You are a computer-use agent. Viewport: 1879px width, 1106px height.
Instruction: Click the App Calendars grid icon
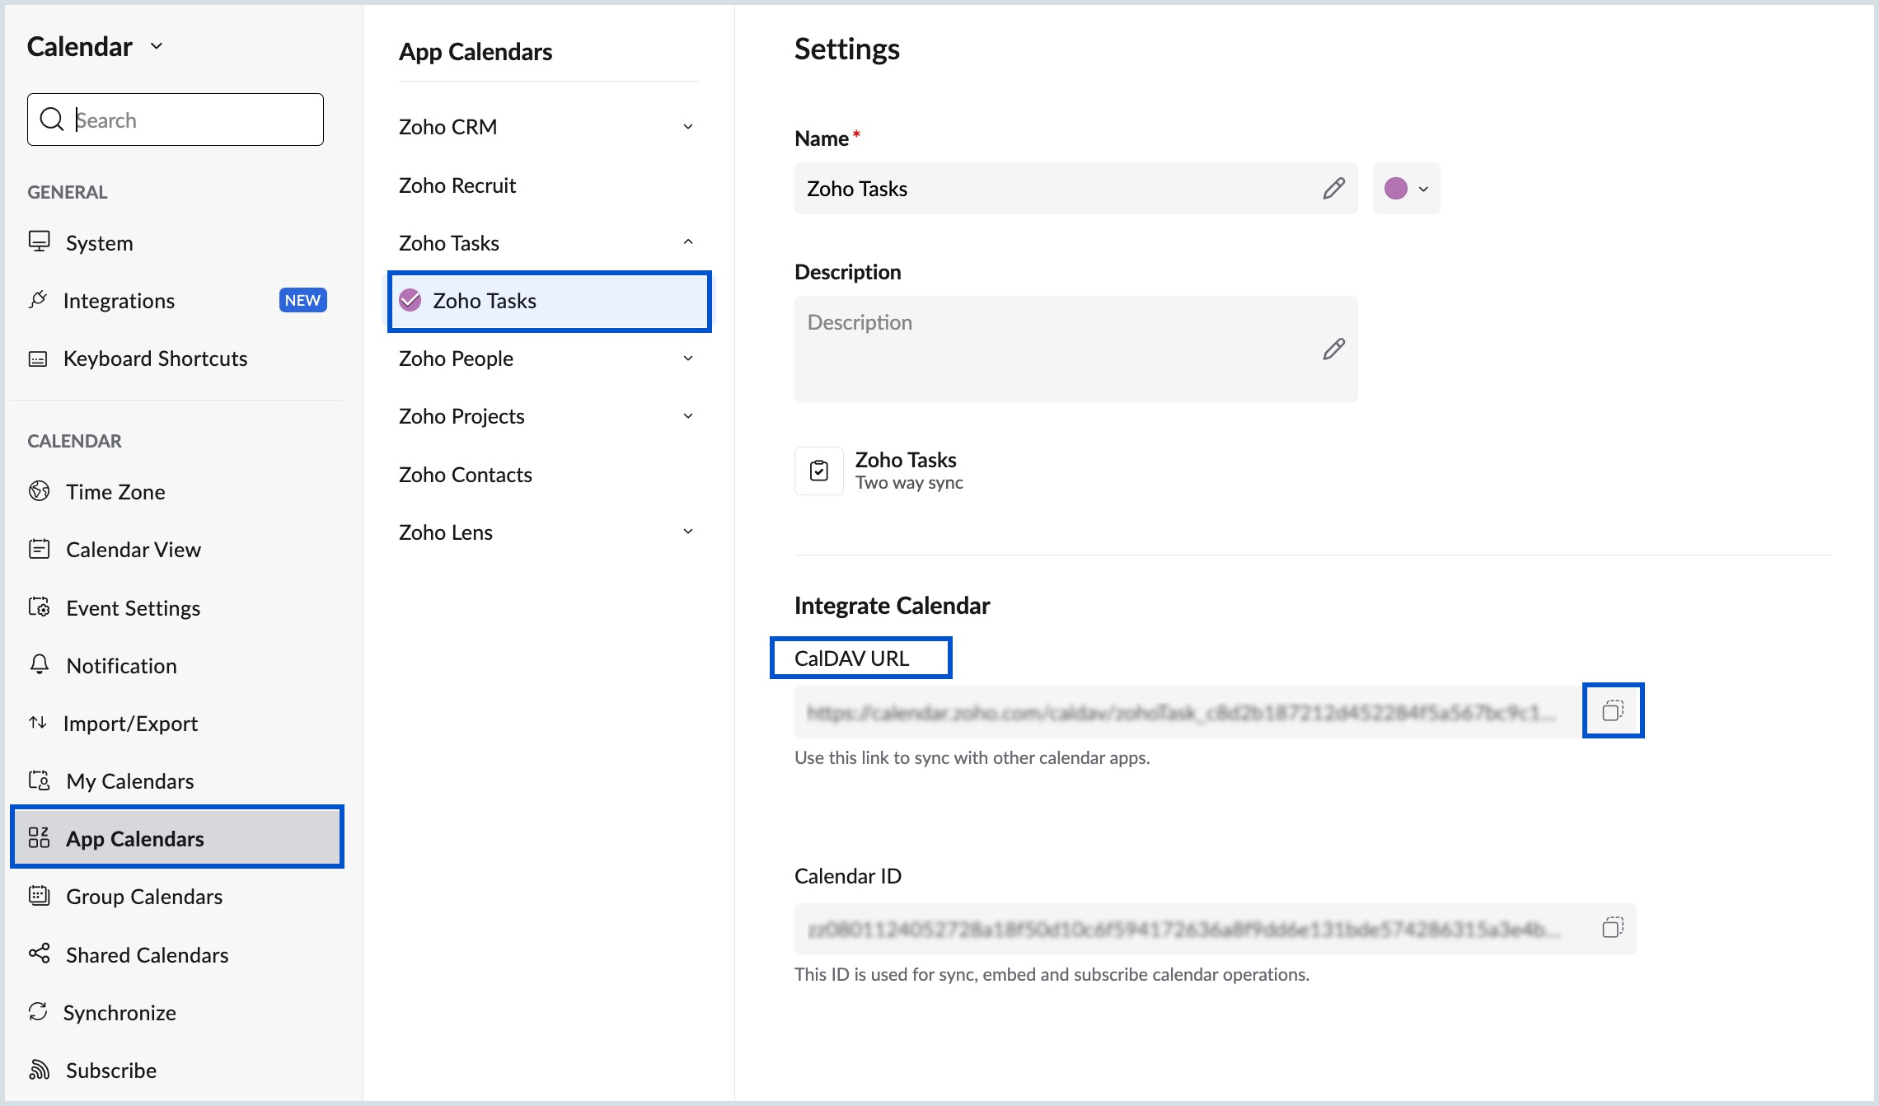pyautogui.click(x=39, y=837)
